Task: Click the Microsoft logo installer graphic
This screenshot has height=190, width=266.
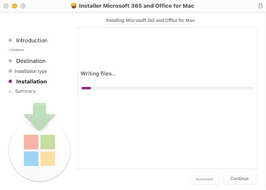Action: [x=39, y=142]
